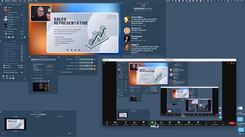
Task: Click Add to Broadcast under Tommy Ellison
Action: coord(136,25)
